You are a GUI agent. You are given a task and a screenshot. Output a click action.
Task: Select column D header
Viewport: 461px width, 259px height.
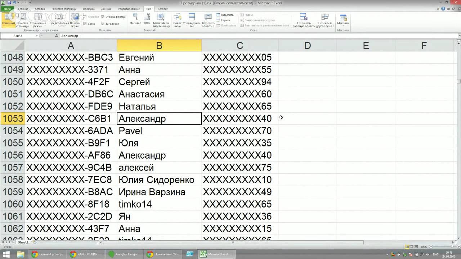pos(308,45)
